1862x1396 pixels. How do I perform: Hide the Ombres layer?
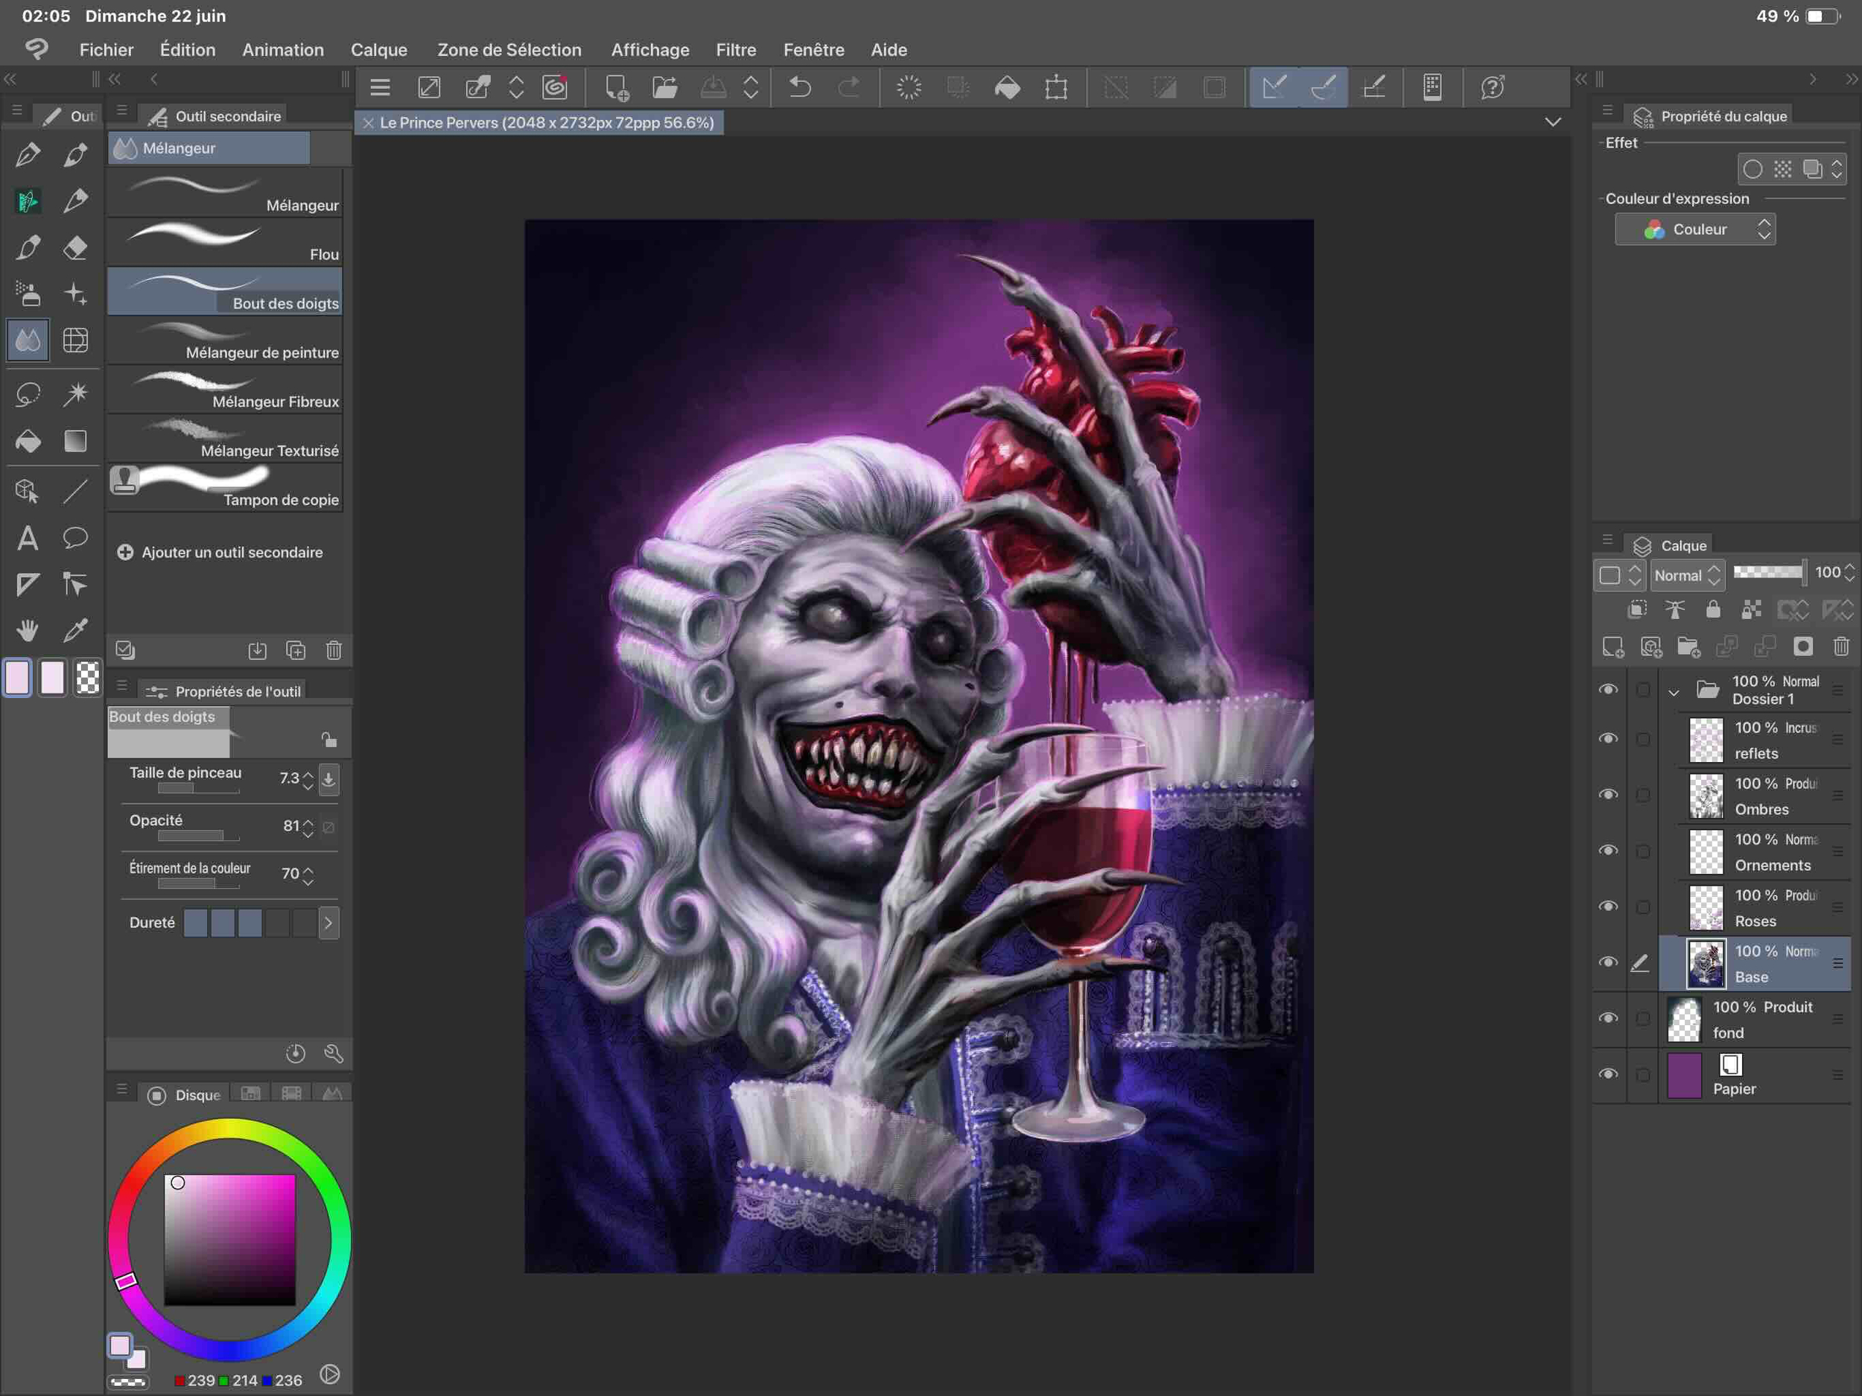coord(1608,794)
